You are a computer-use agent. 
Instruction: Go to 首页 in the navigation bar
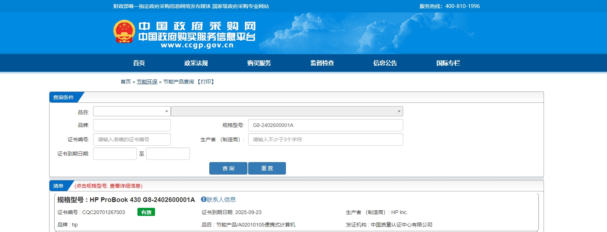pyautogui.click(x=139, y=63)
